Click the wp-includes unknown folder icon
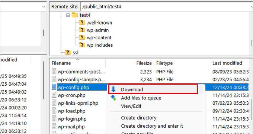This screenshot has height=134, width=253. click(82, 45)
